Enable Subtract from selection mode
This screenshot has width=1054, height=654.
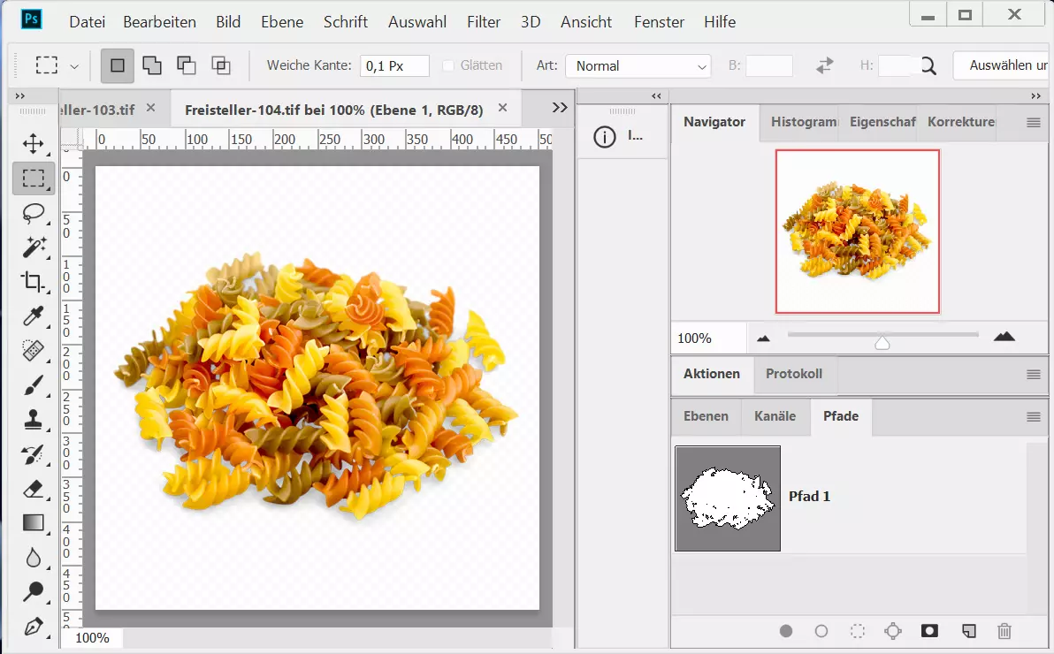186,65
